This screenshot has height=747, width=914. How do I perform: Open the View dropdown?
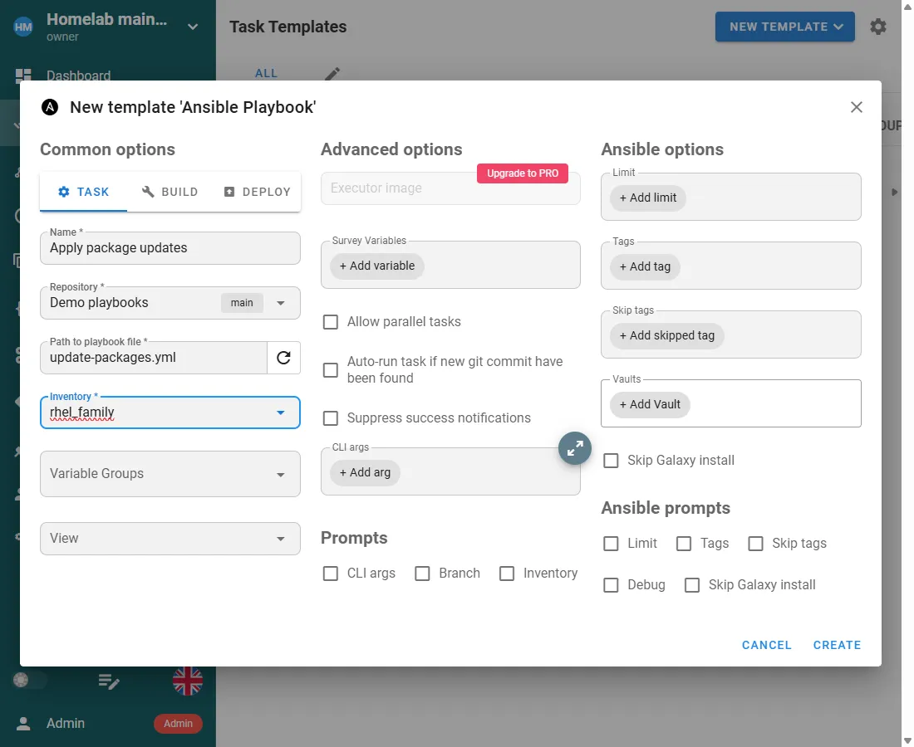(x=170, y=539)
